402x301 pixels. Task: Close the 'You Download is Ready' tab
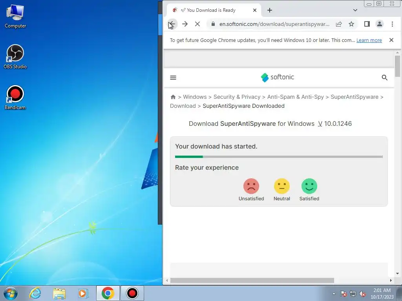pyautogui.click(x=254, y=10)
